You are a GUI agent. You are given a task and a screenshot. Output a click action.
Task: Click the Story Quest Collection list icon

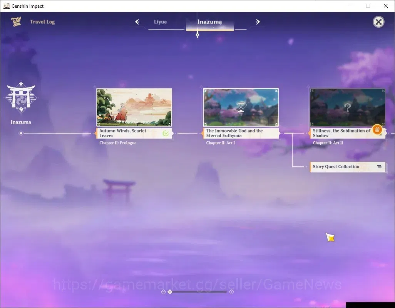point(379,166)
